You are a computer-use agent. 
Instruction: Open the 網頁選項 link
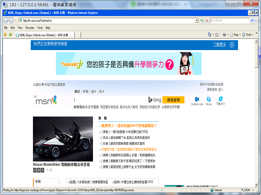(212, 90)
